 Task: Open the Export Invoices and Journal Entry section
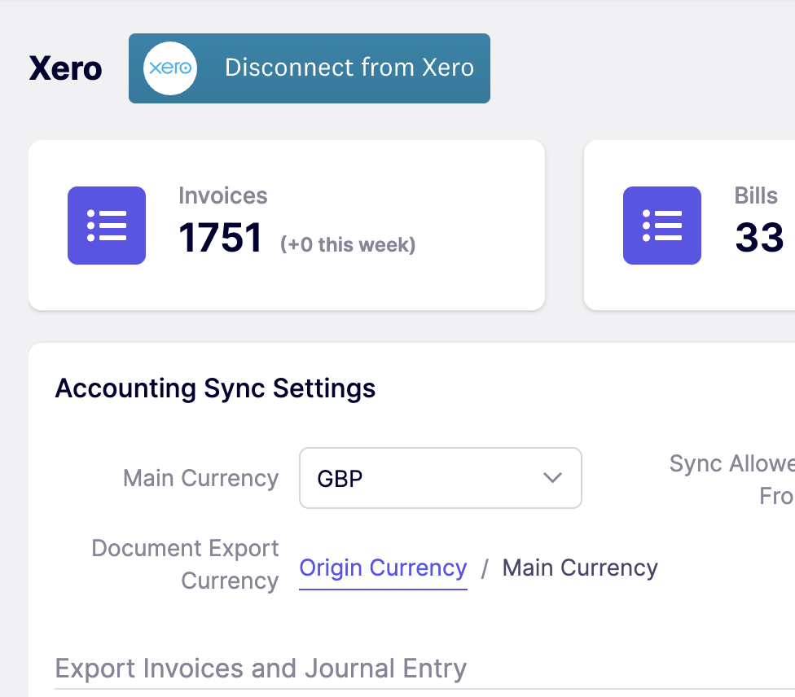pyautogui.click(x=260, y=669)
